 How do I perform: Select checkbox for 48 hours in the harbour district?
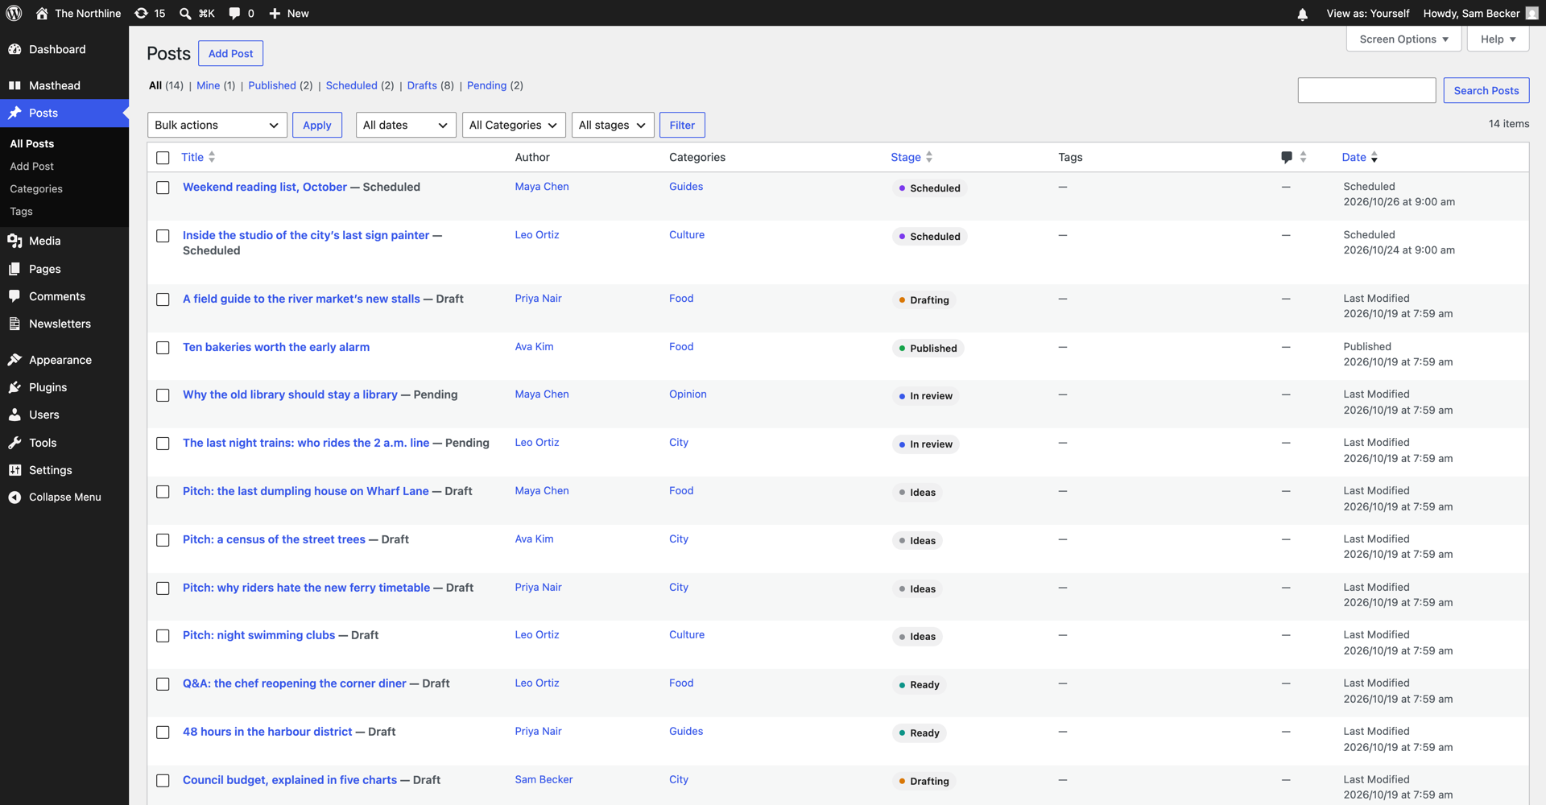tap(163, 733)
